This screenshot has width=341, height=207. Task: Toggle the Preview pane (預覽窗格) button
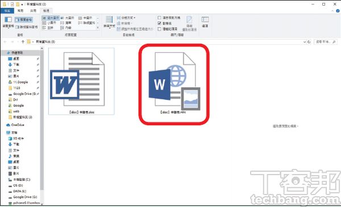pyautogui.click(x=24, y=20)
